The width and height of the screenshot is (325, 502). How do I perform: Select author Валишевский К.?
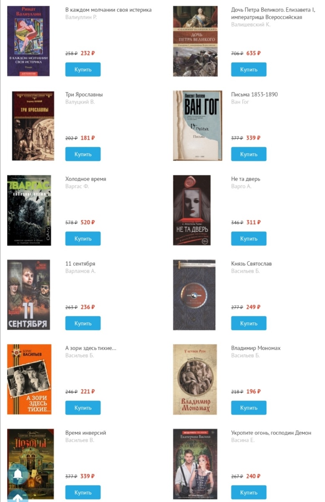[251, 25]
